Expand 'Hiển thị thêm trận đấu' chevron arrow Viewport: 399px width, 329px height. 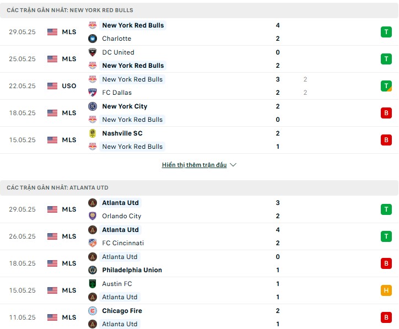point(233,165)
